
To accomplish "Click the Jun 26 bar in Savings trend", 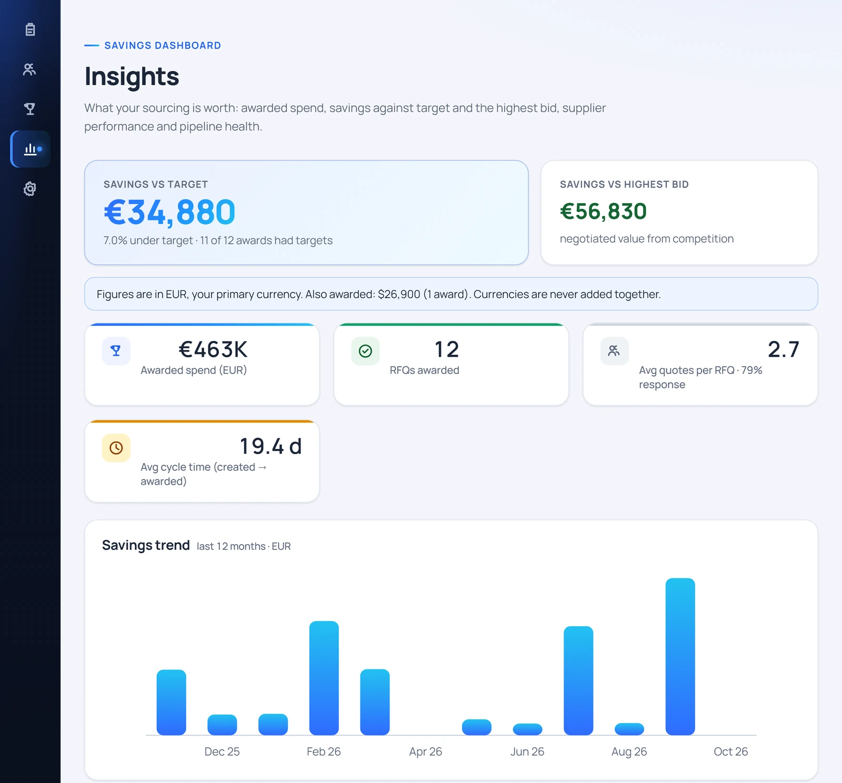I will pyautogui.click(x=528, y=729).
